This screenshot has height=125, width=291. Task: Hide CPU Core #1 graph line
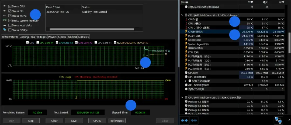(38, 43)
